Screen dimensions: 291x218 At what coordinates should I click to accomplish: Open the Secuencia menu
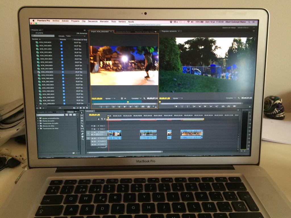tap(93, 21)
